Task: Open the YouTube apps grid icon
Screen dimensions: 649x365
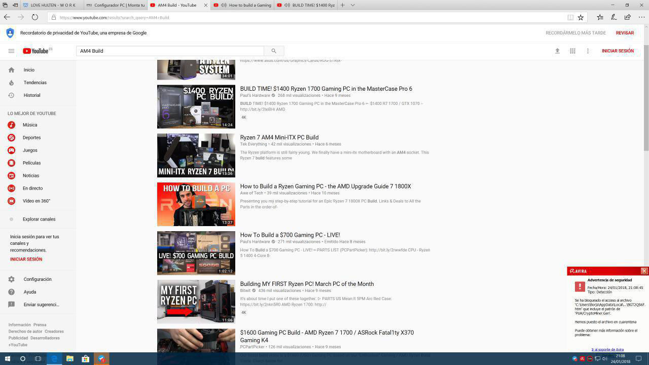Action: pos(572,51)
